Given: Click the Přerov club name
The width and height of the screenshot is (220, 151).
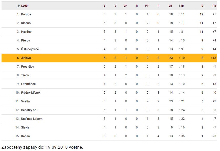Looking at the screenshot, I should 26,40.
